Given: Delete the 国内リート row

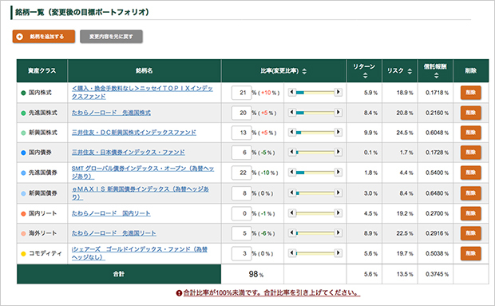Looking at the screenshot, I should [x=471, y=213].
